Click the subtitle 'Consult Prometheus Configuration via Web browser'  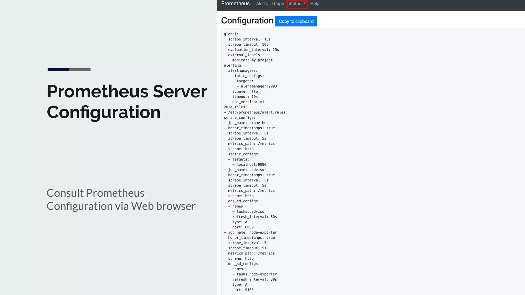coord(121,199)
